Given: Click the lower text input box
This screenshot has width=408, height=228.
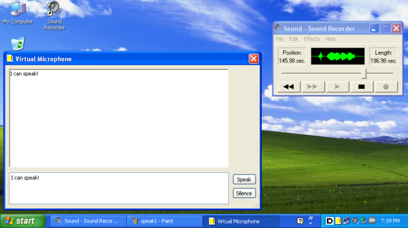Looking at the screenshot, I should 119,188.
